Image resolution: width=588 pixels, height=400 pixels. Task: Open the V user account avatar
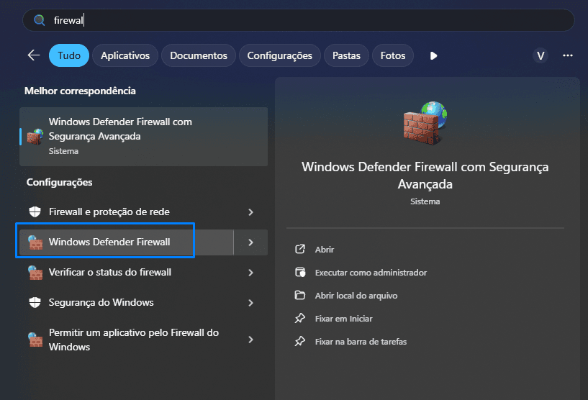(x=540, y=56)
